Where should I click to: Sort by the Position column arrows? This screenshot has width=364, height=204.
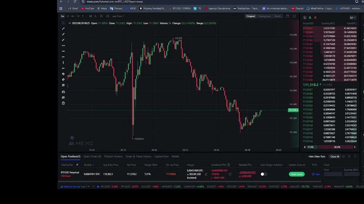93,165
